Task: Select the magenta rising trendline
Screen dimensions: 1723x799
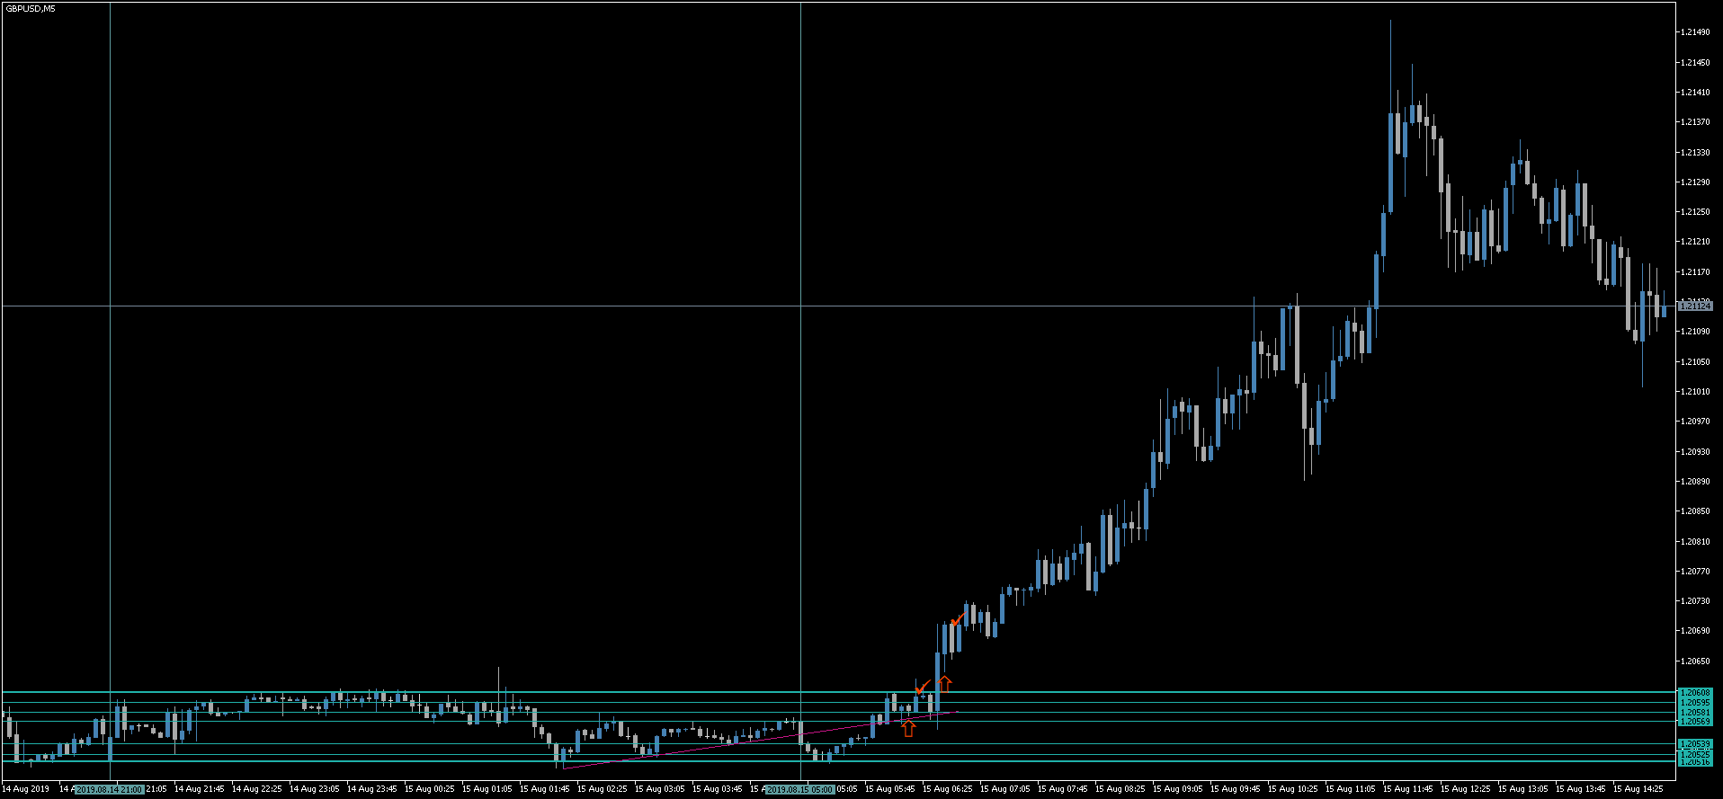Action: point(761,739)
